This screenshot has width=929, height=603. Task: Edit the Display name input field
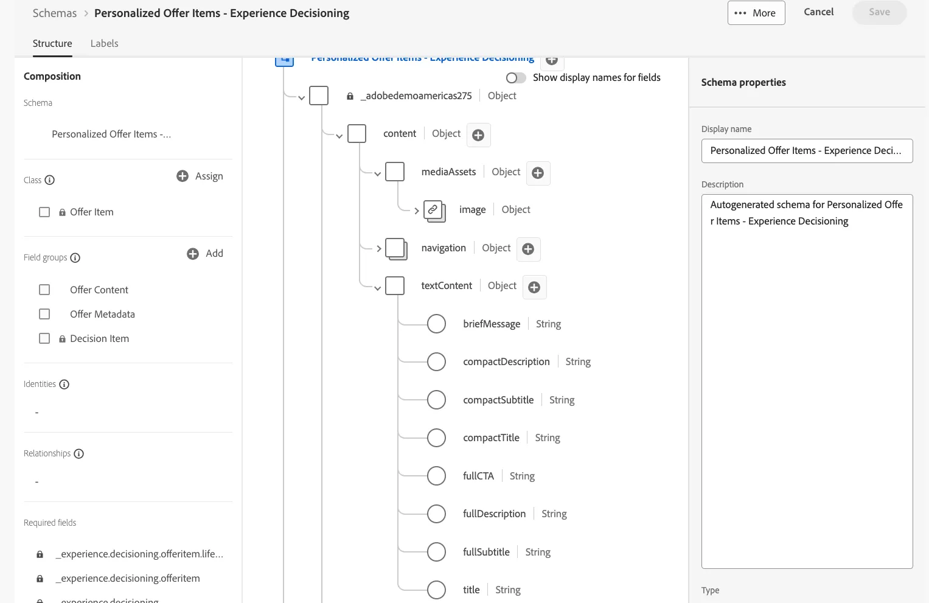pyautogui.click(x=807, y=151)
